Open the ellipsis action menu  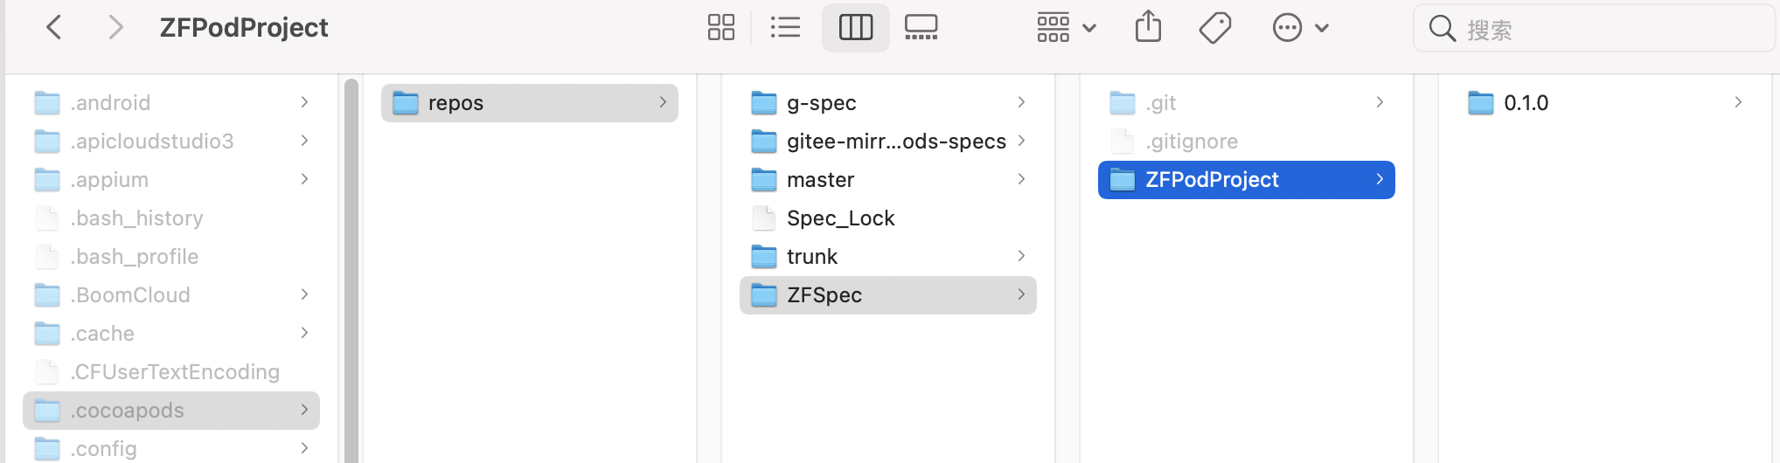click(x=1301, y=28)
